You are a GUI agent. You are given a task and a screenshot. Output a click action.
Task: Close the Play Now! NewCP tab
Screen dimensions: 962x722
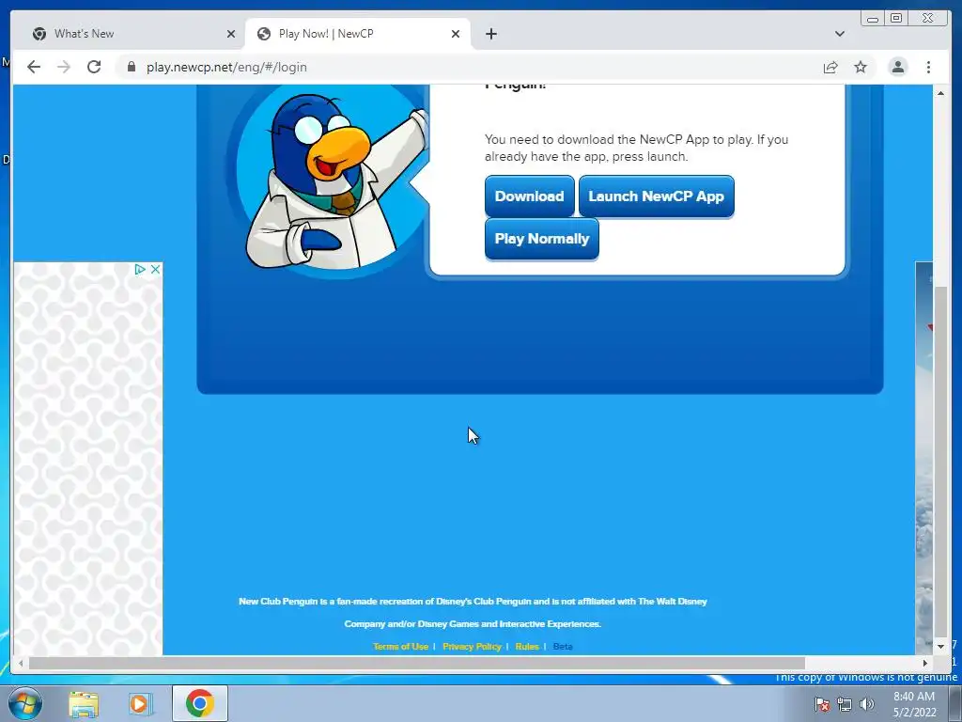[456, 34]
